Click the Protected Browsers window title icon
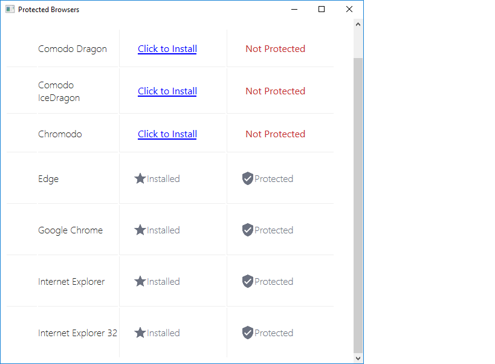This screenshot has width=495, height=364. (10, 10)
